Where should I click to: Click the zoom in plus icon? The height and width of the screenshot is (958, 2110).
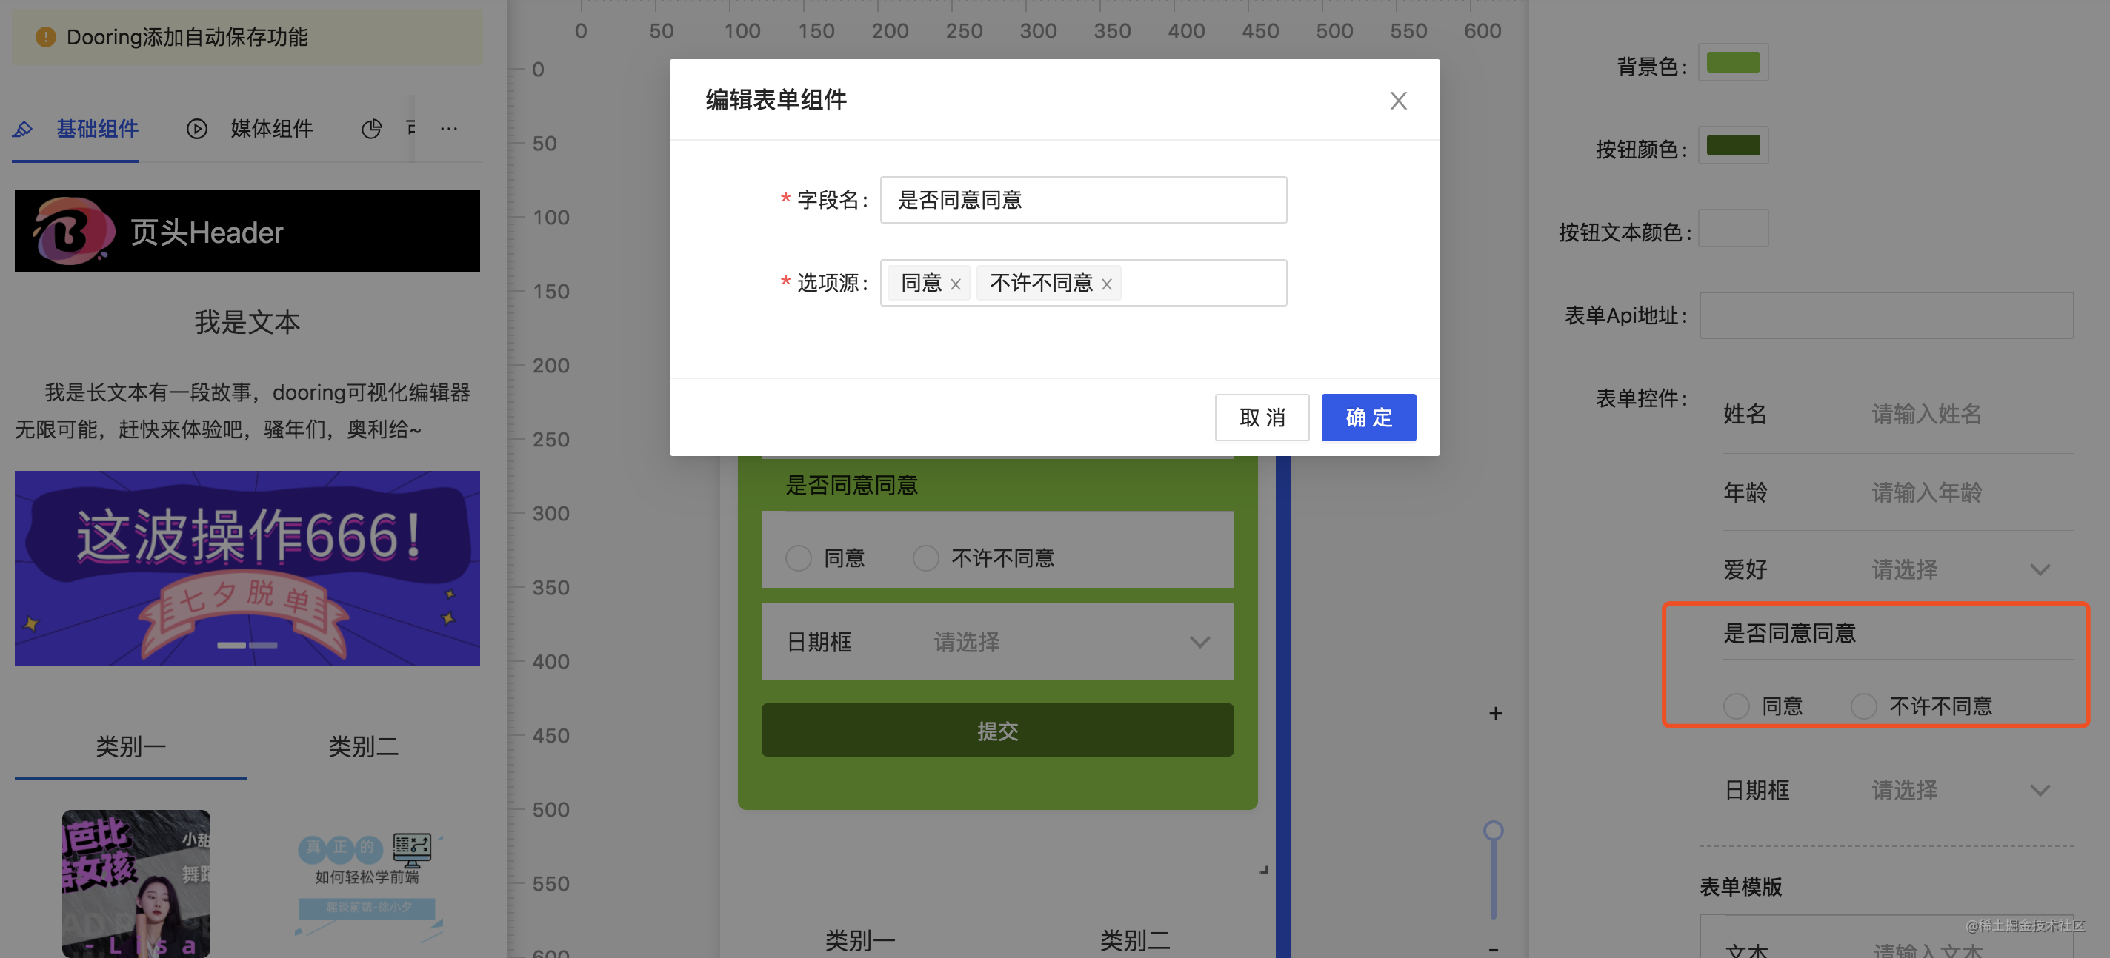click(x=1495, y=714)
